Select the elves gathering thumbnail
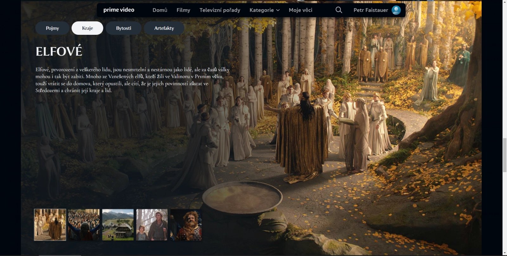Viewport: 507px width, 256px height. tap(50, 225)
